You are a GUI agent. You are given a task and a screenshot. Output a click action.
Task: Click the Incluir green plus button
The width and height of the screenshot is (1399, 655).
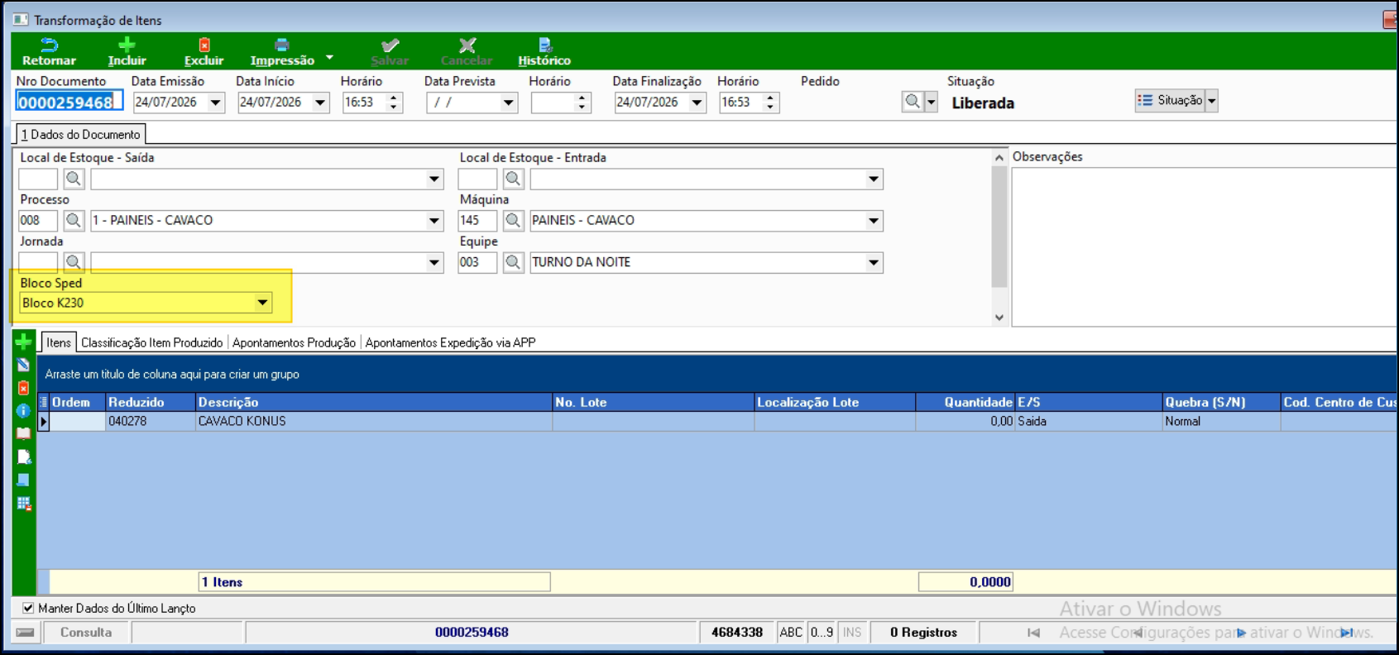(127, 51)
